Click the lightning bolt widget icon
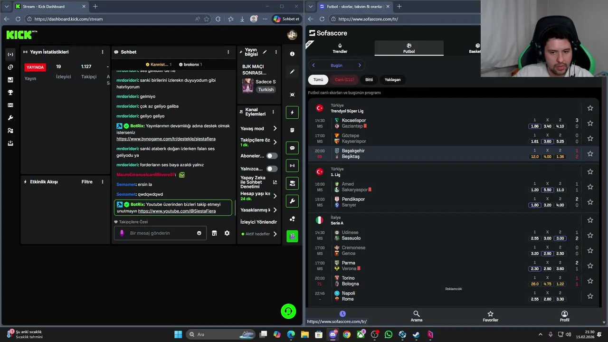 pos(292,113)
